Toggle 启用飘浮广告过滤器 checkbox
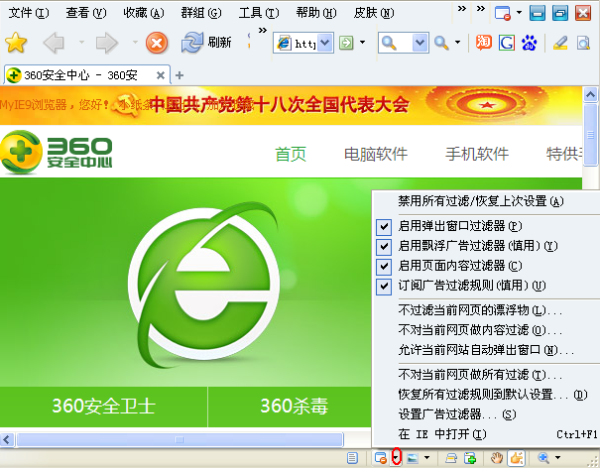The width and height of the screenshot is (600, 468). (384, 247)
